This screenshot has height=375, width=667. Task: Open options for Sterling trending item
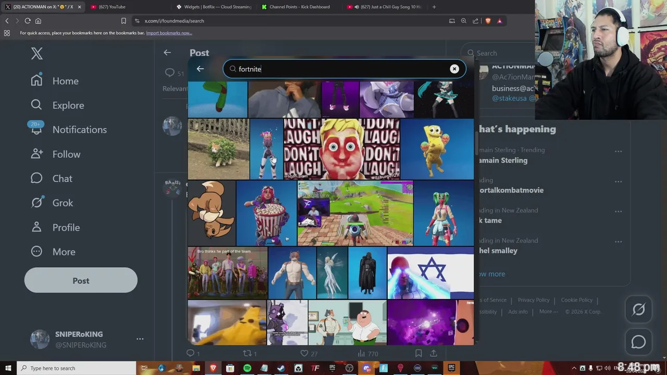point(618,151)
